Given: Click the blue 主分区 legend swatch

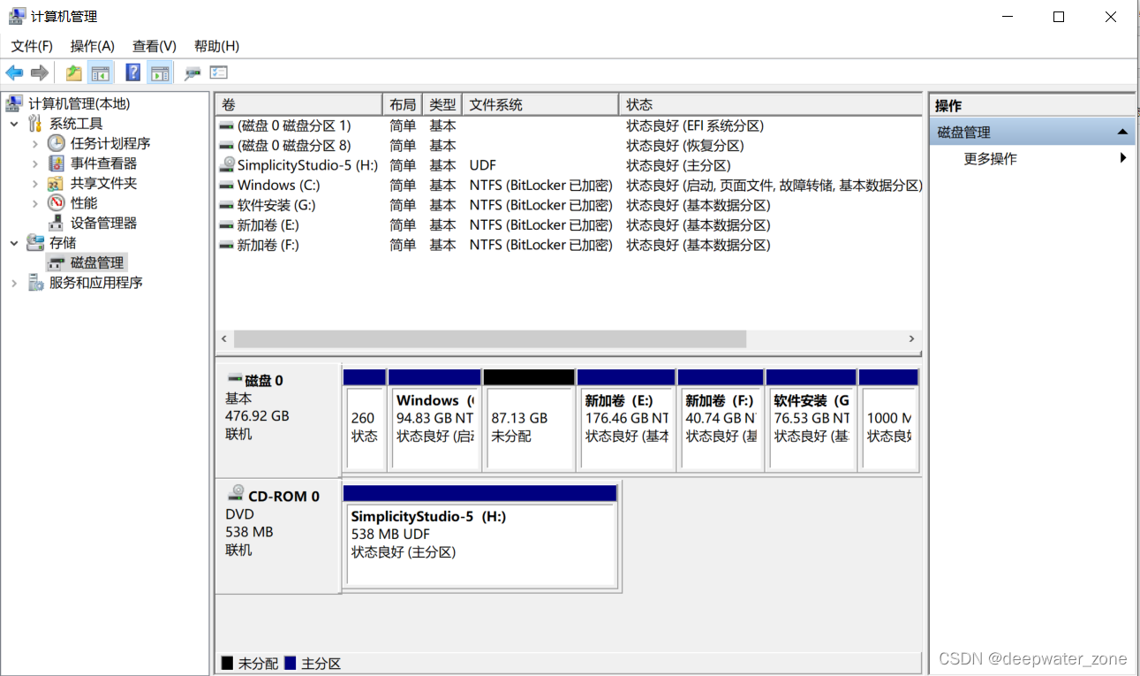Looking at the screenshot, I should 291,663.
